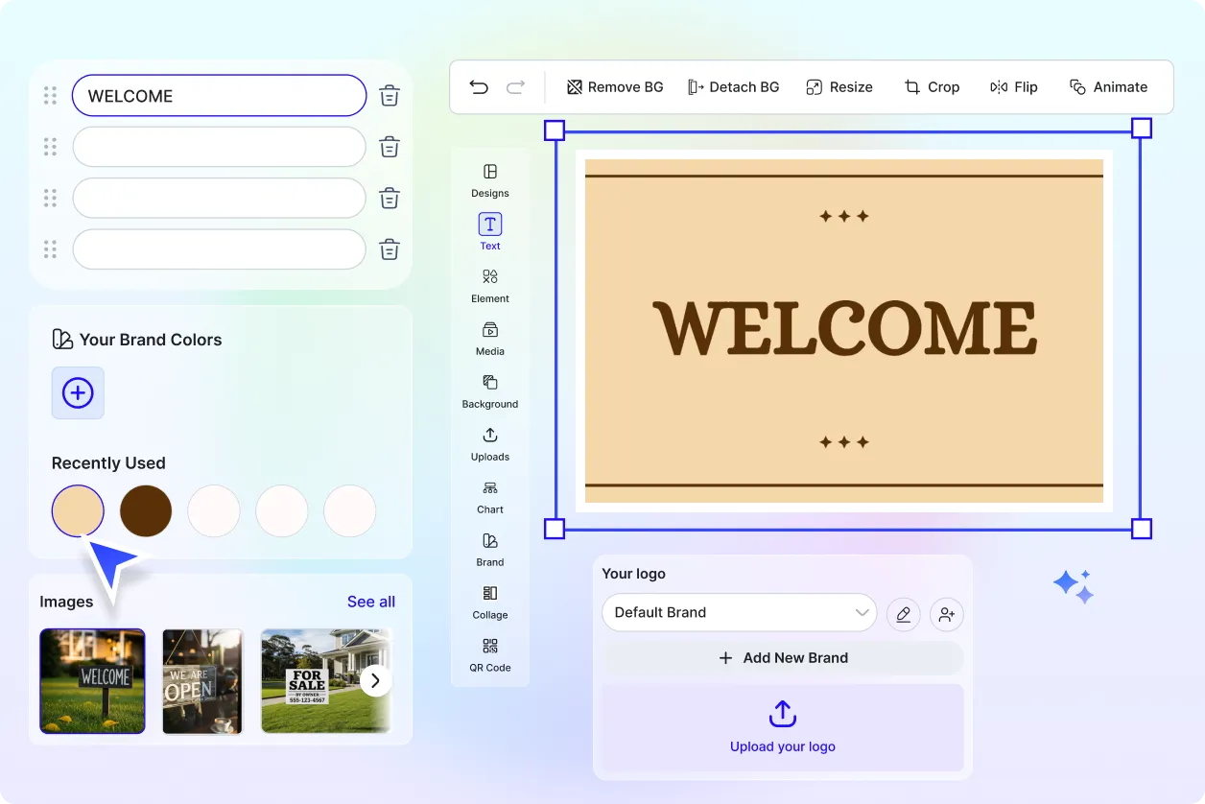This screenshot has height=804, width=1205.
Task: Open See all images
Action: click(371, 602)
